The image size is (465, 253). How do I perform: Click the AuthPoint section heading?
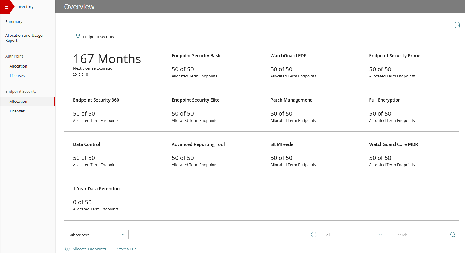click(14, 56)
